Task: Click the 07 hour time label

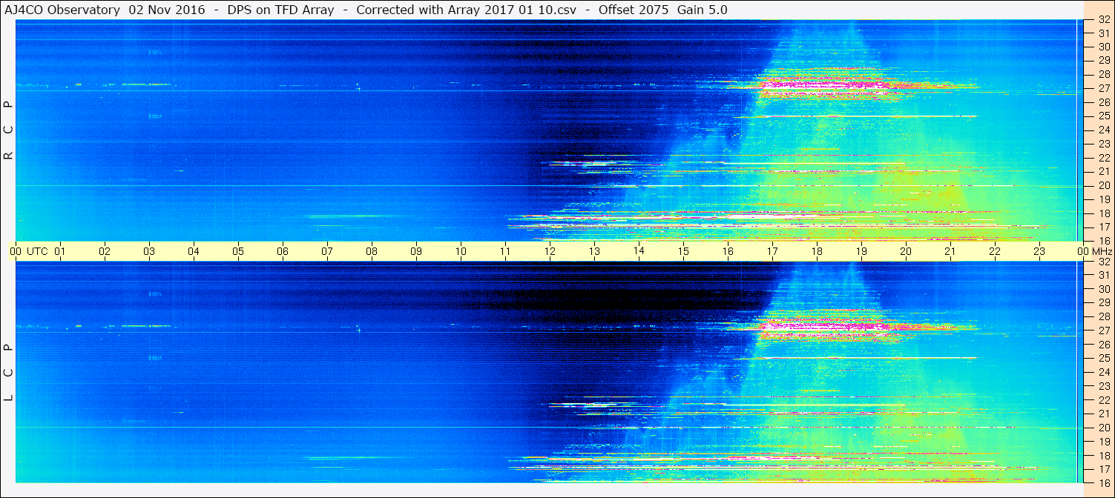Action: click(327, 252)
